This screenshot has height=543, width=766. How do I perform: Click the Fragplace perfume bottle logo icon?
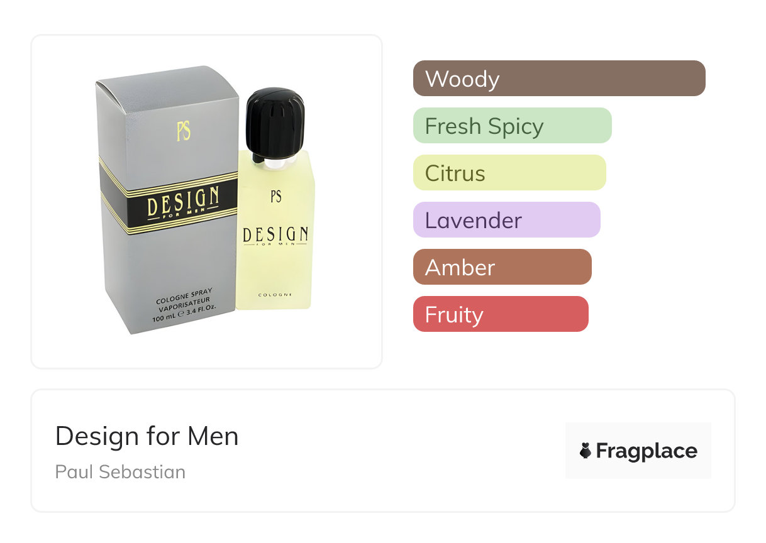pos(586,451)
